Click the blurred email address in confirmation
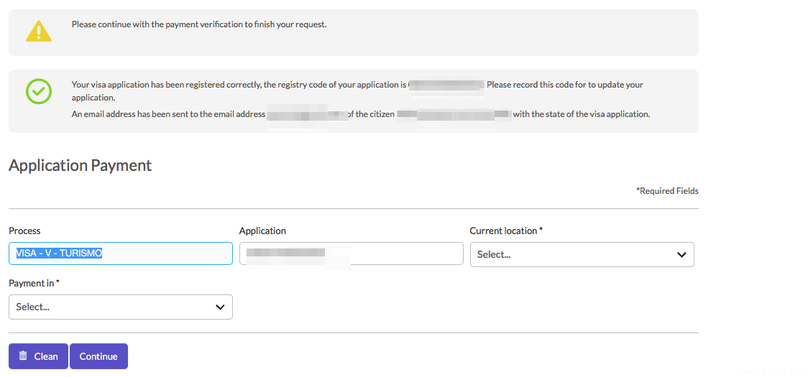 tap(306, 114)
